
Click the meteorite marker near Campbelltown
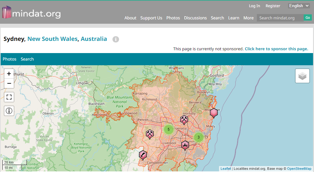[142, 155]
